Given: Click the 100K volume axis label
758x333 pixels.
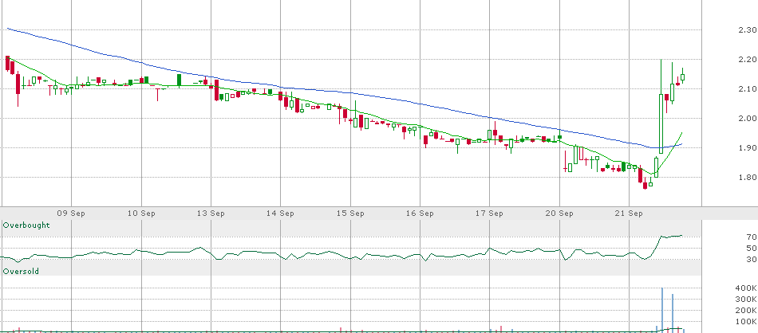Looking at the screenshot, I should (745, 321).
